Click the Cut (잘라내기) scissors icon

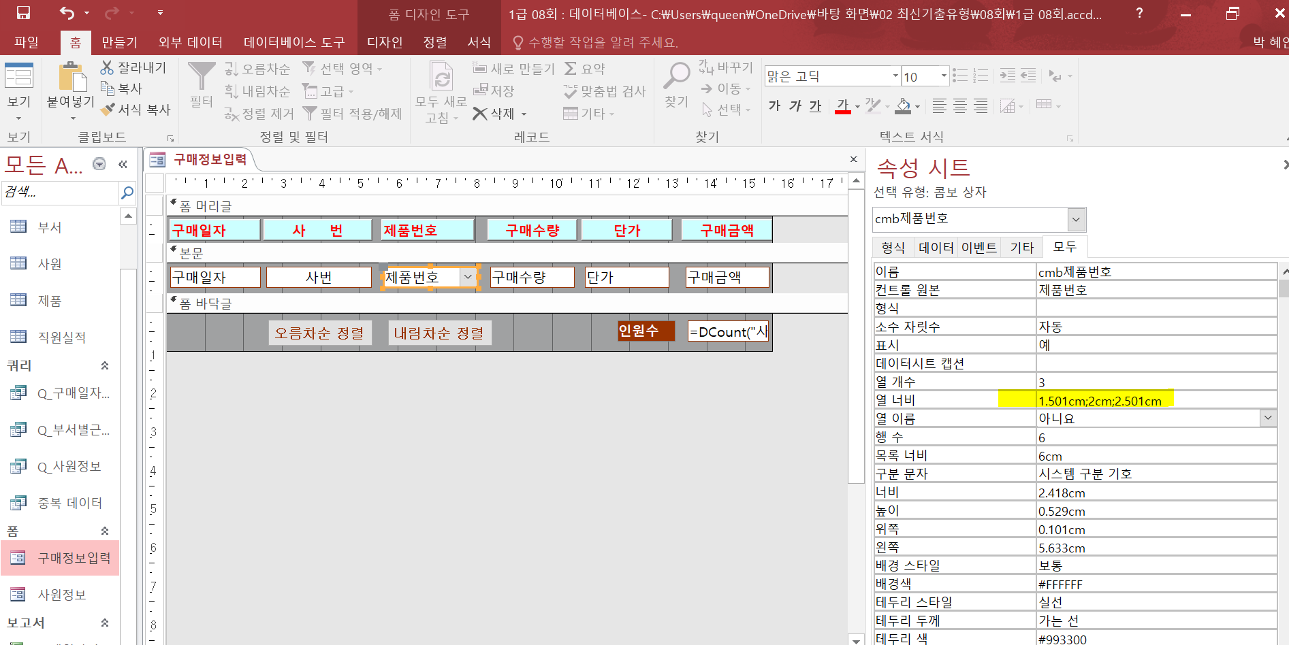coord(107,67)
